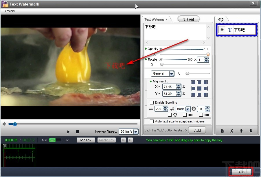Click the timeline playhead marker

tap(5, 146)
